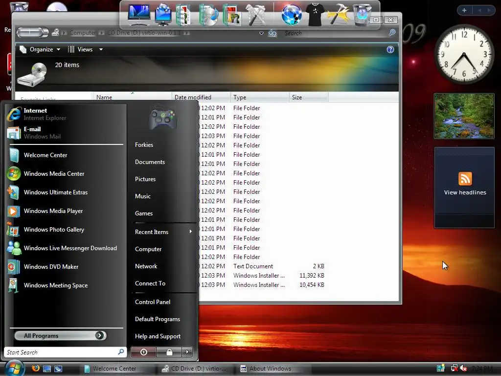This screenshot has width=501, height=376.
Task: Click the Windows Media Player icon
Action: (14, 211)
